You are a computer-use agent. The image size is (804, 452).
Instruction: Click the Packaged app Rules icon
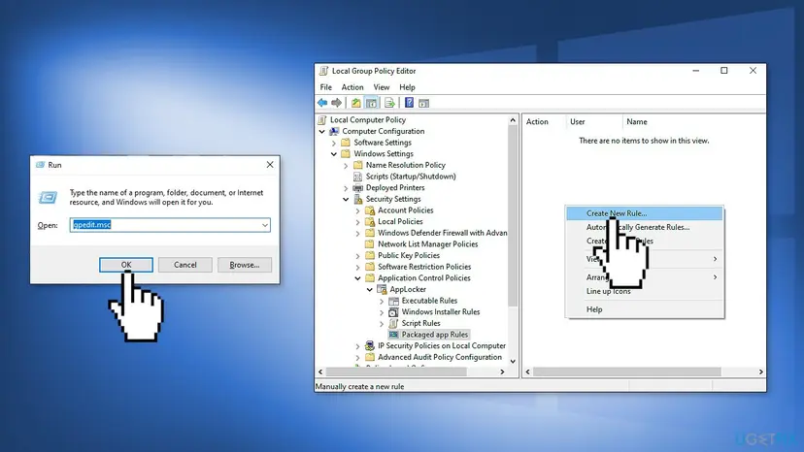tap(393, 334)
